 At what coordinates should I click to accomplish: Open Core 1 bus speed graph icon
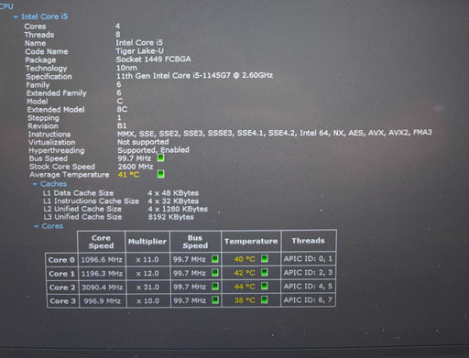(215, 272)
